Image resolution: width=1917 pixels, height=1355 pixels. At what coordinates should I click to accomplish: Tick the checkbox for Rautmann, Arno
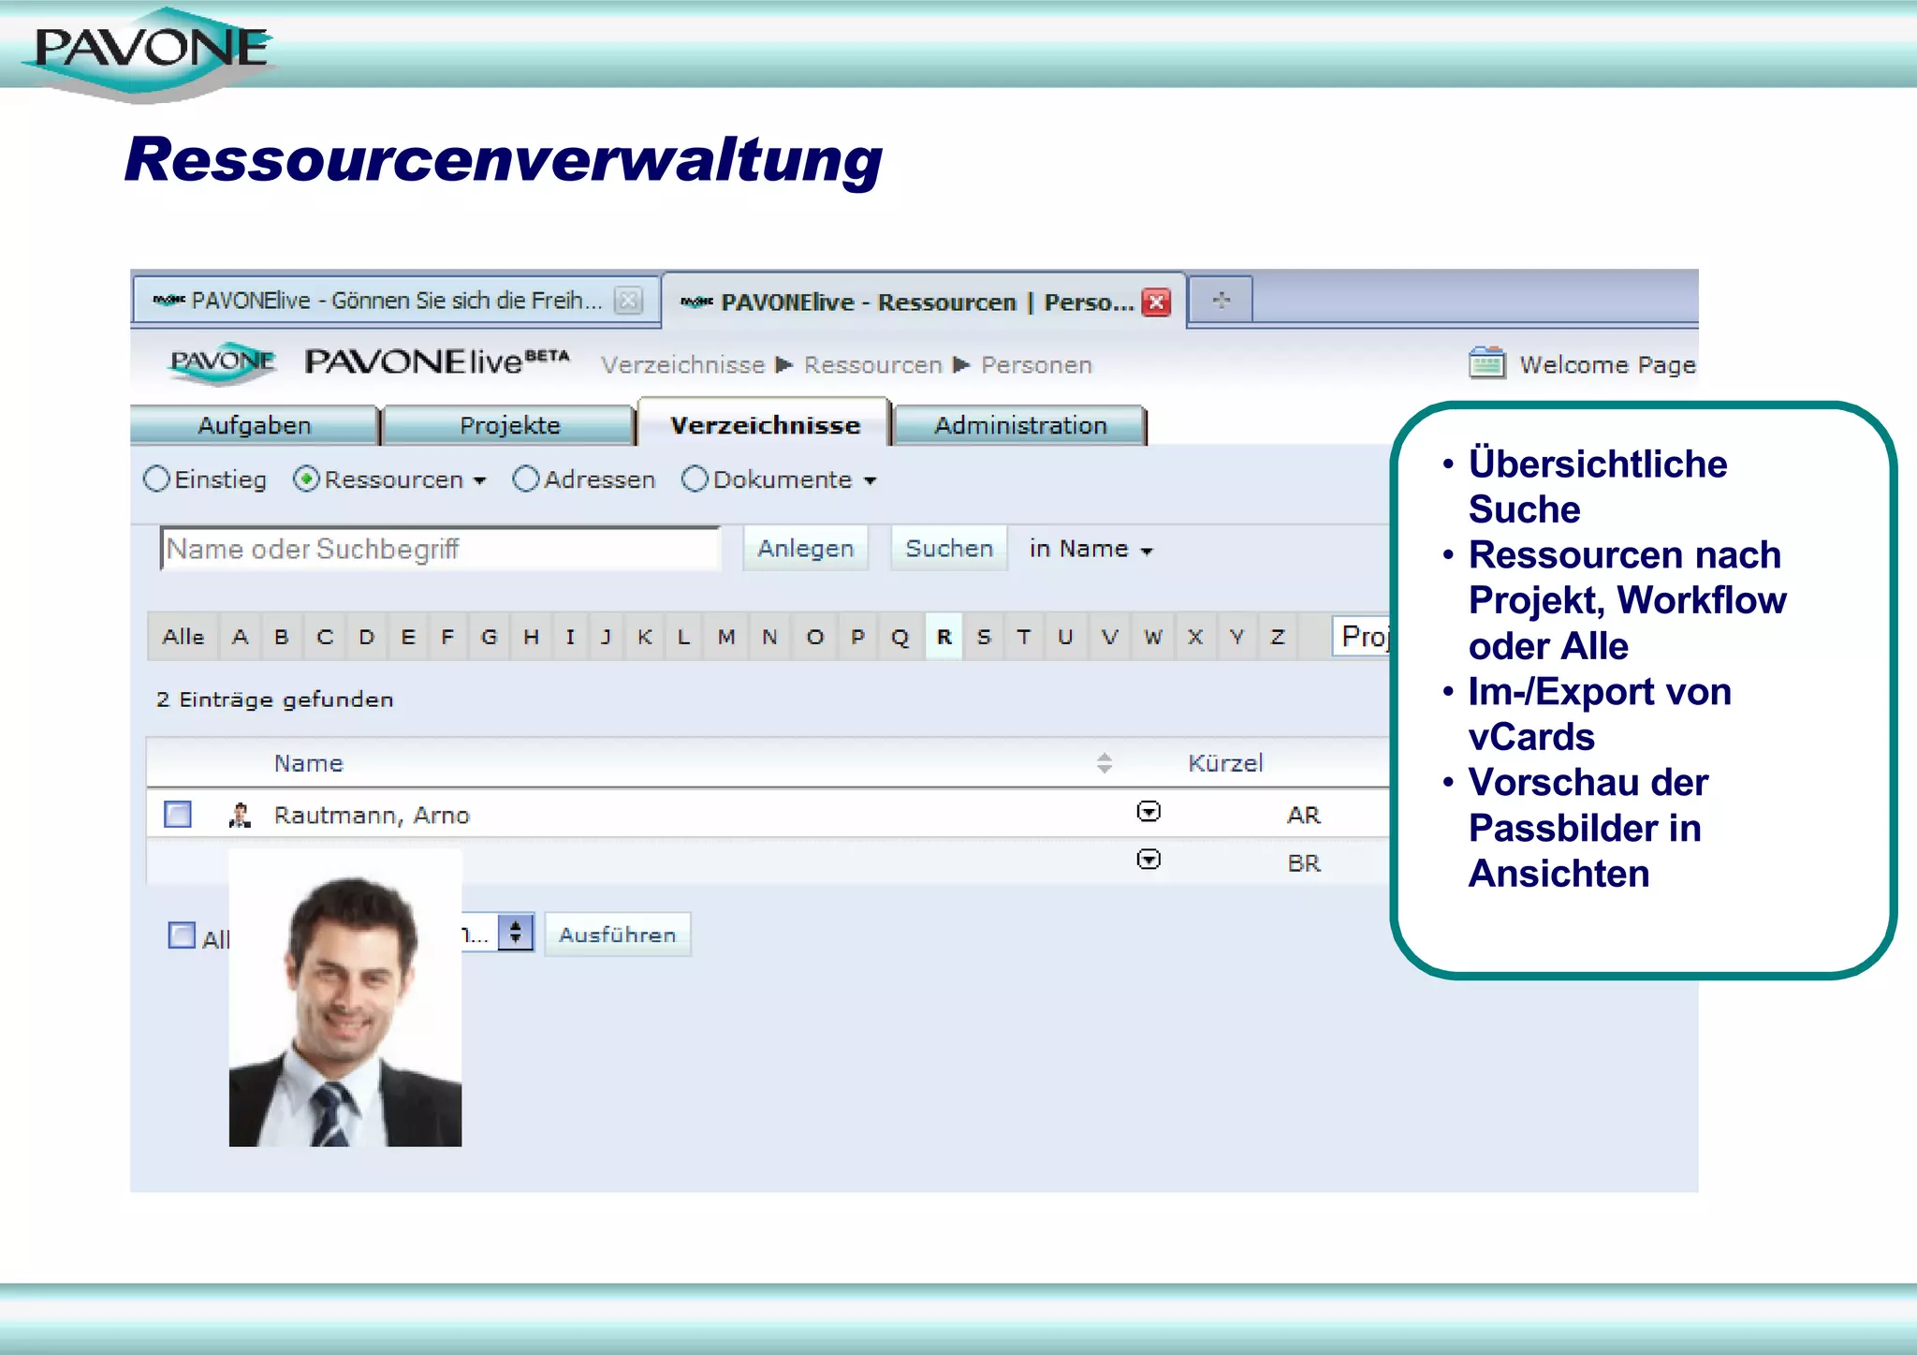(178, 815)
